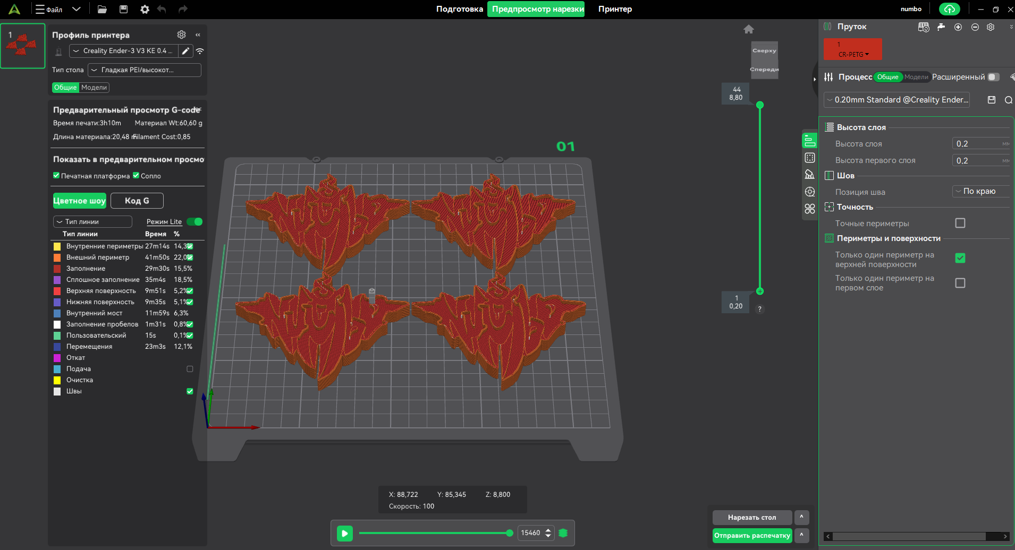1015x550 pixels.
Task: Search process settings with magnifier icon
Action: click(1008, 100)
